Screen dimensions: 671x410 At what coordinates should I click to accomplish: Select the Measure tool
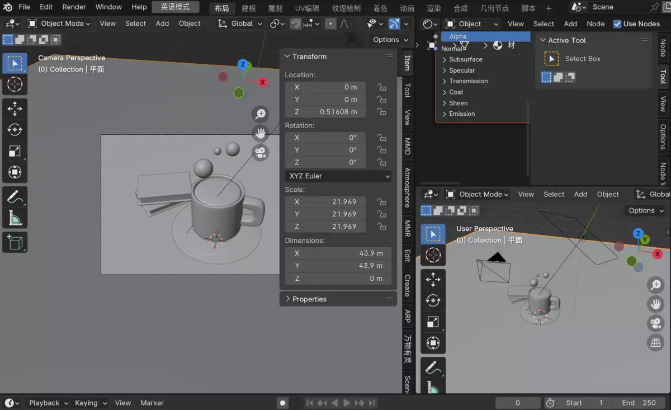pyautogui.click(x=15, y=218)
